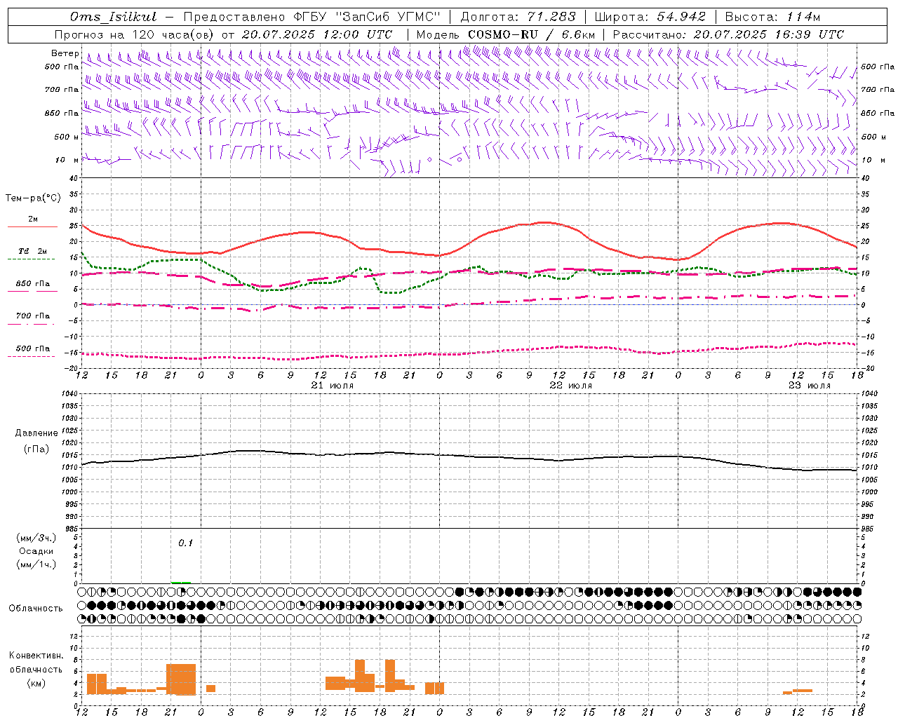Click the station name Oms_Isilkul in the header
Image resolution: width=898 pixels, height=718 pixels.
point(114,17)
